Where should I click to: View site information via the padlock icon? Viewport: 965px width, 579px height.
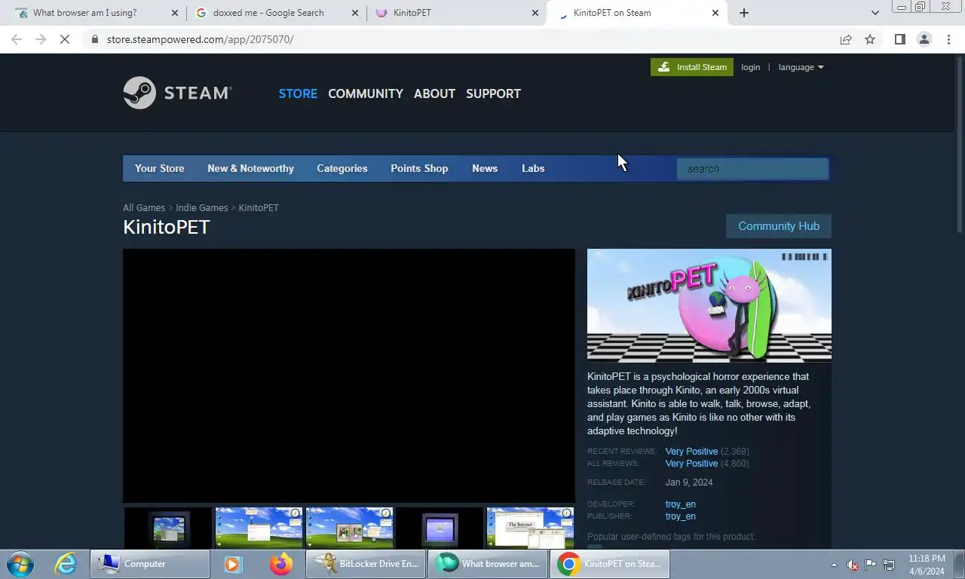[94, 39]
